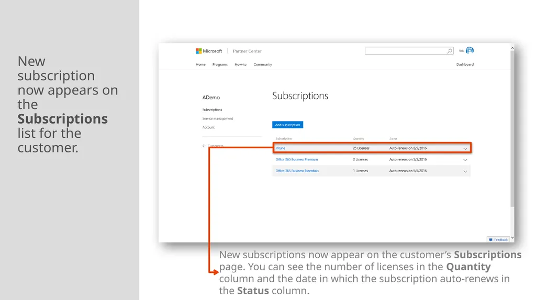
Task: Click Business Premium auto renews status
Action: pos(408,160)
